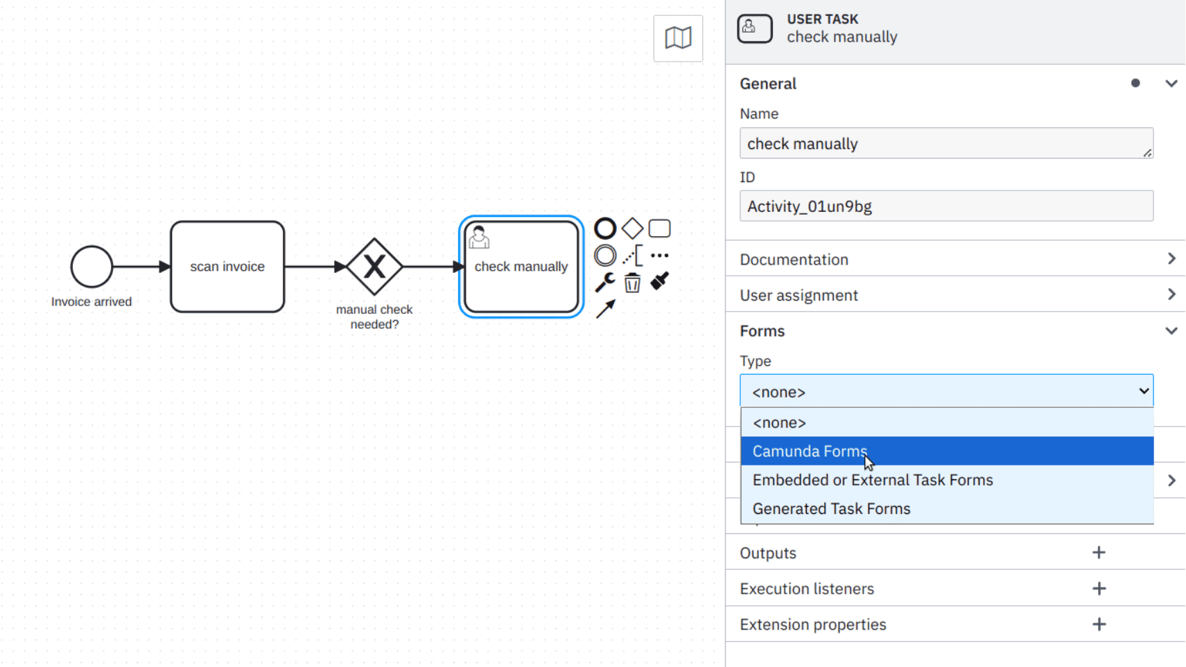Click the user task icon in panel header
The image size is (1186, 667).
click(x=755, y=29)
